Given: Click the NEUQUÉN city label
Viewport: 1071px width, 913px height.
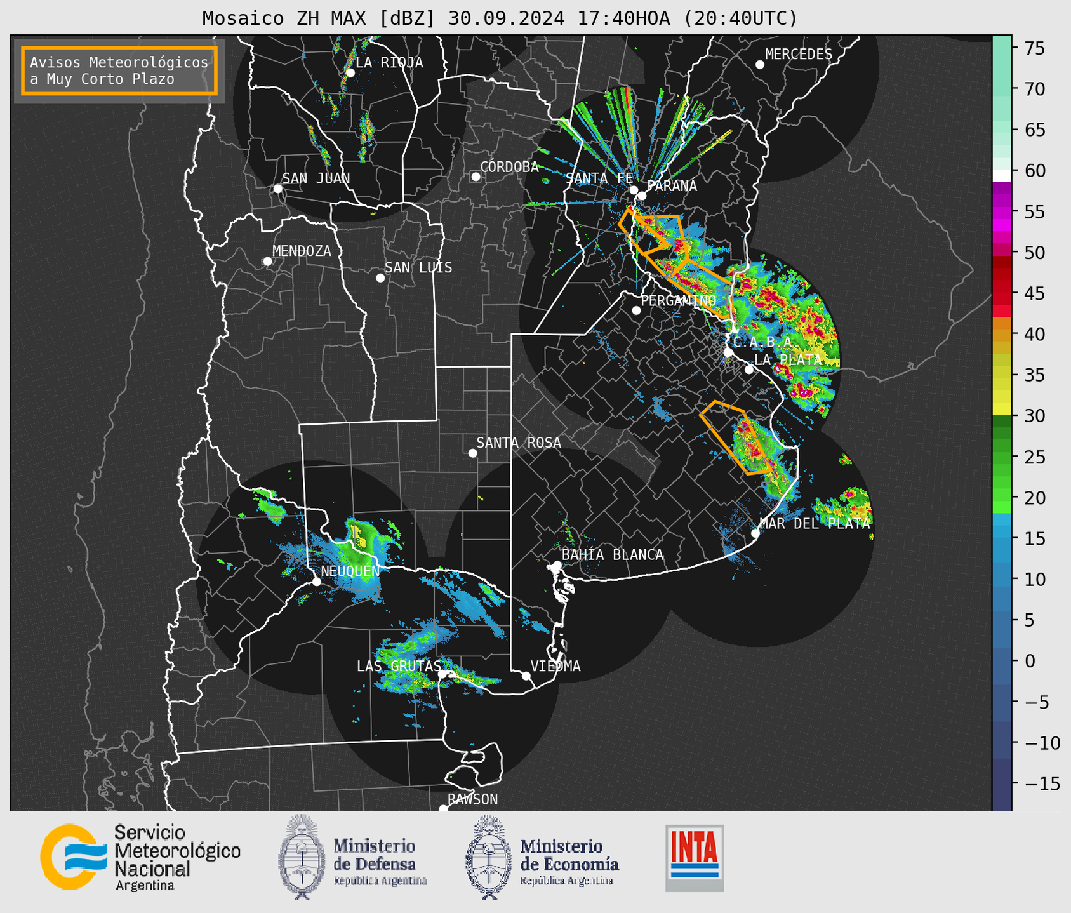Looking at the screenshot, I should [350, 571].
